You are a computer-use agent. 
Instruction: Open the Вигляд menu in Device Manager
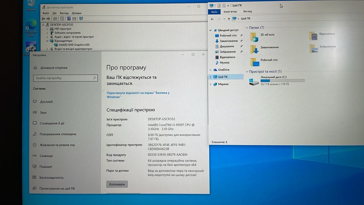(x=64, y=13)
